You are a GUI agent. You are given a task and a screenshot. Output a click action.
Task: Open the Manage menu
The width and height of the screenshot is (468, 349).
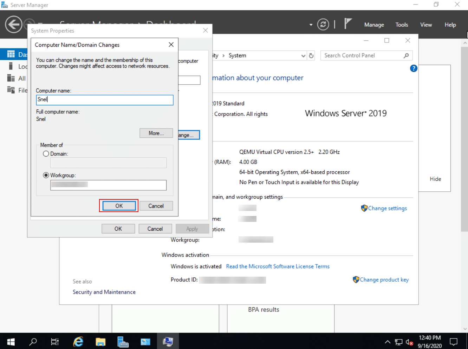[374, 25]
